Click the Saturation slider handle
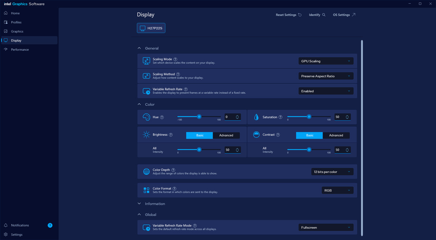 309,117
